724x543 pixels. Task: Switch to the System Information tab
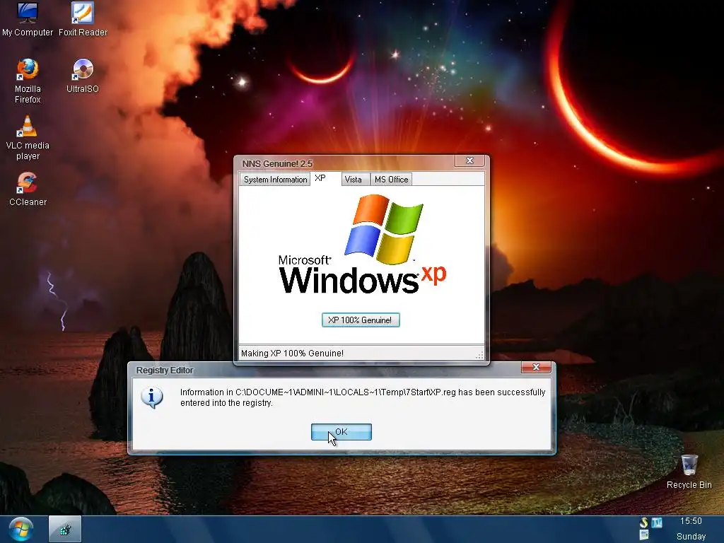275,180
